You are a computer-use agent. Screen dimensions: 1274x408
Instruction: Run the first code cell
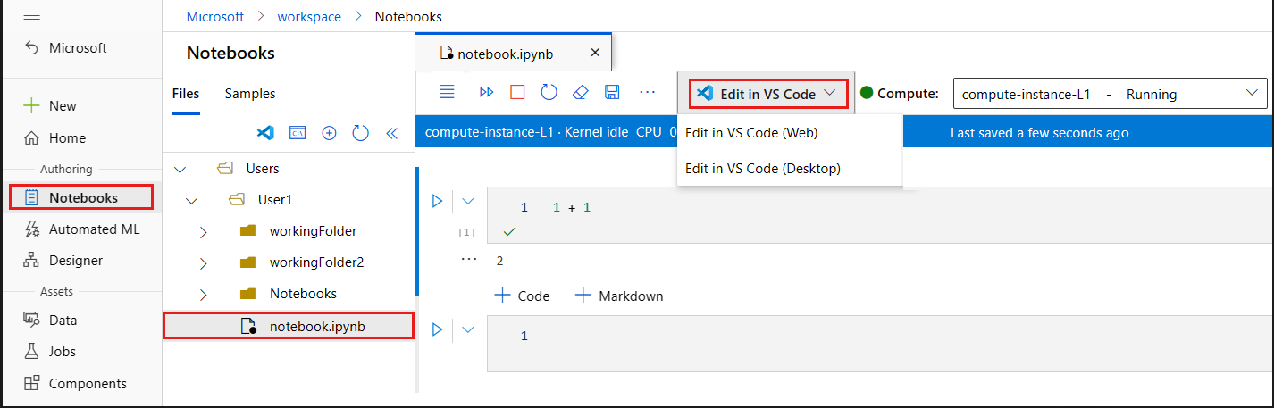pos(437,201)
